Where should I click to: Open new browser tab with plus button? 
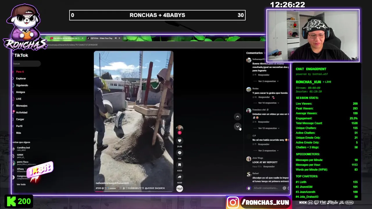(125, 38)
